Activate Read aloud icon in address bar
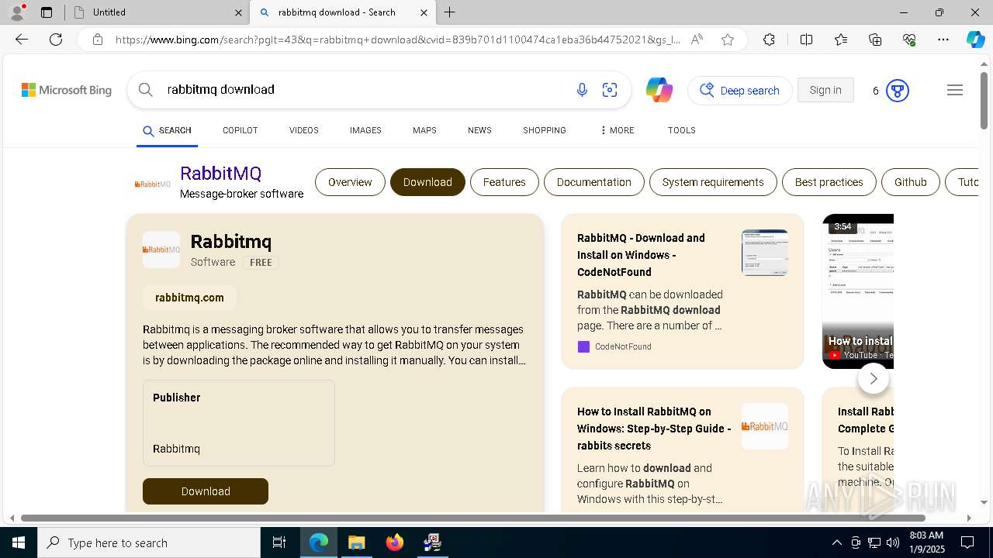 [697, 40]
